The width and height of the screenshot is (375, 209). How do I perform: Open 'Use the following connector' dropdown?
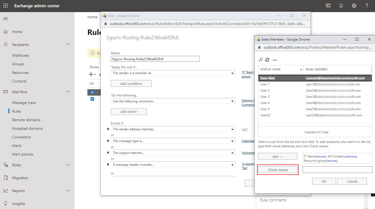pyautogui.click(x=173, y=101)
